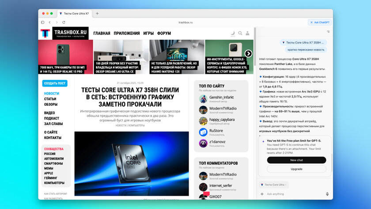Open the ПРИЛОЖЕНИЯ menu item
This screenshot has width=371, height=209.
coord(127,34)
